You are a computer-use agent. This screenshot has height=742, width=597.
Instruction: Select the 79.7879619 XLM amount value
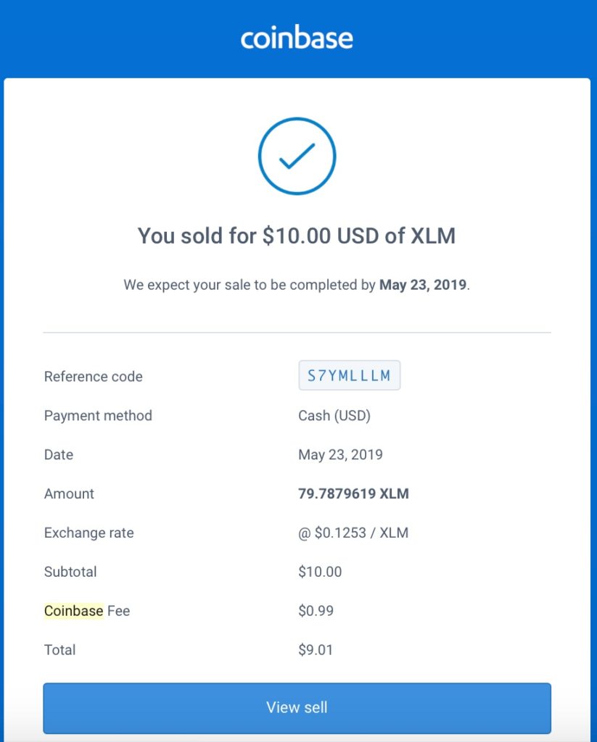[353, 494]
